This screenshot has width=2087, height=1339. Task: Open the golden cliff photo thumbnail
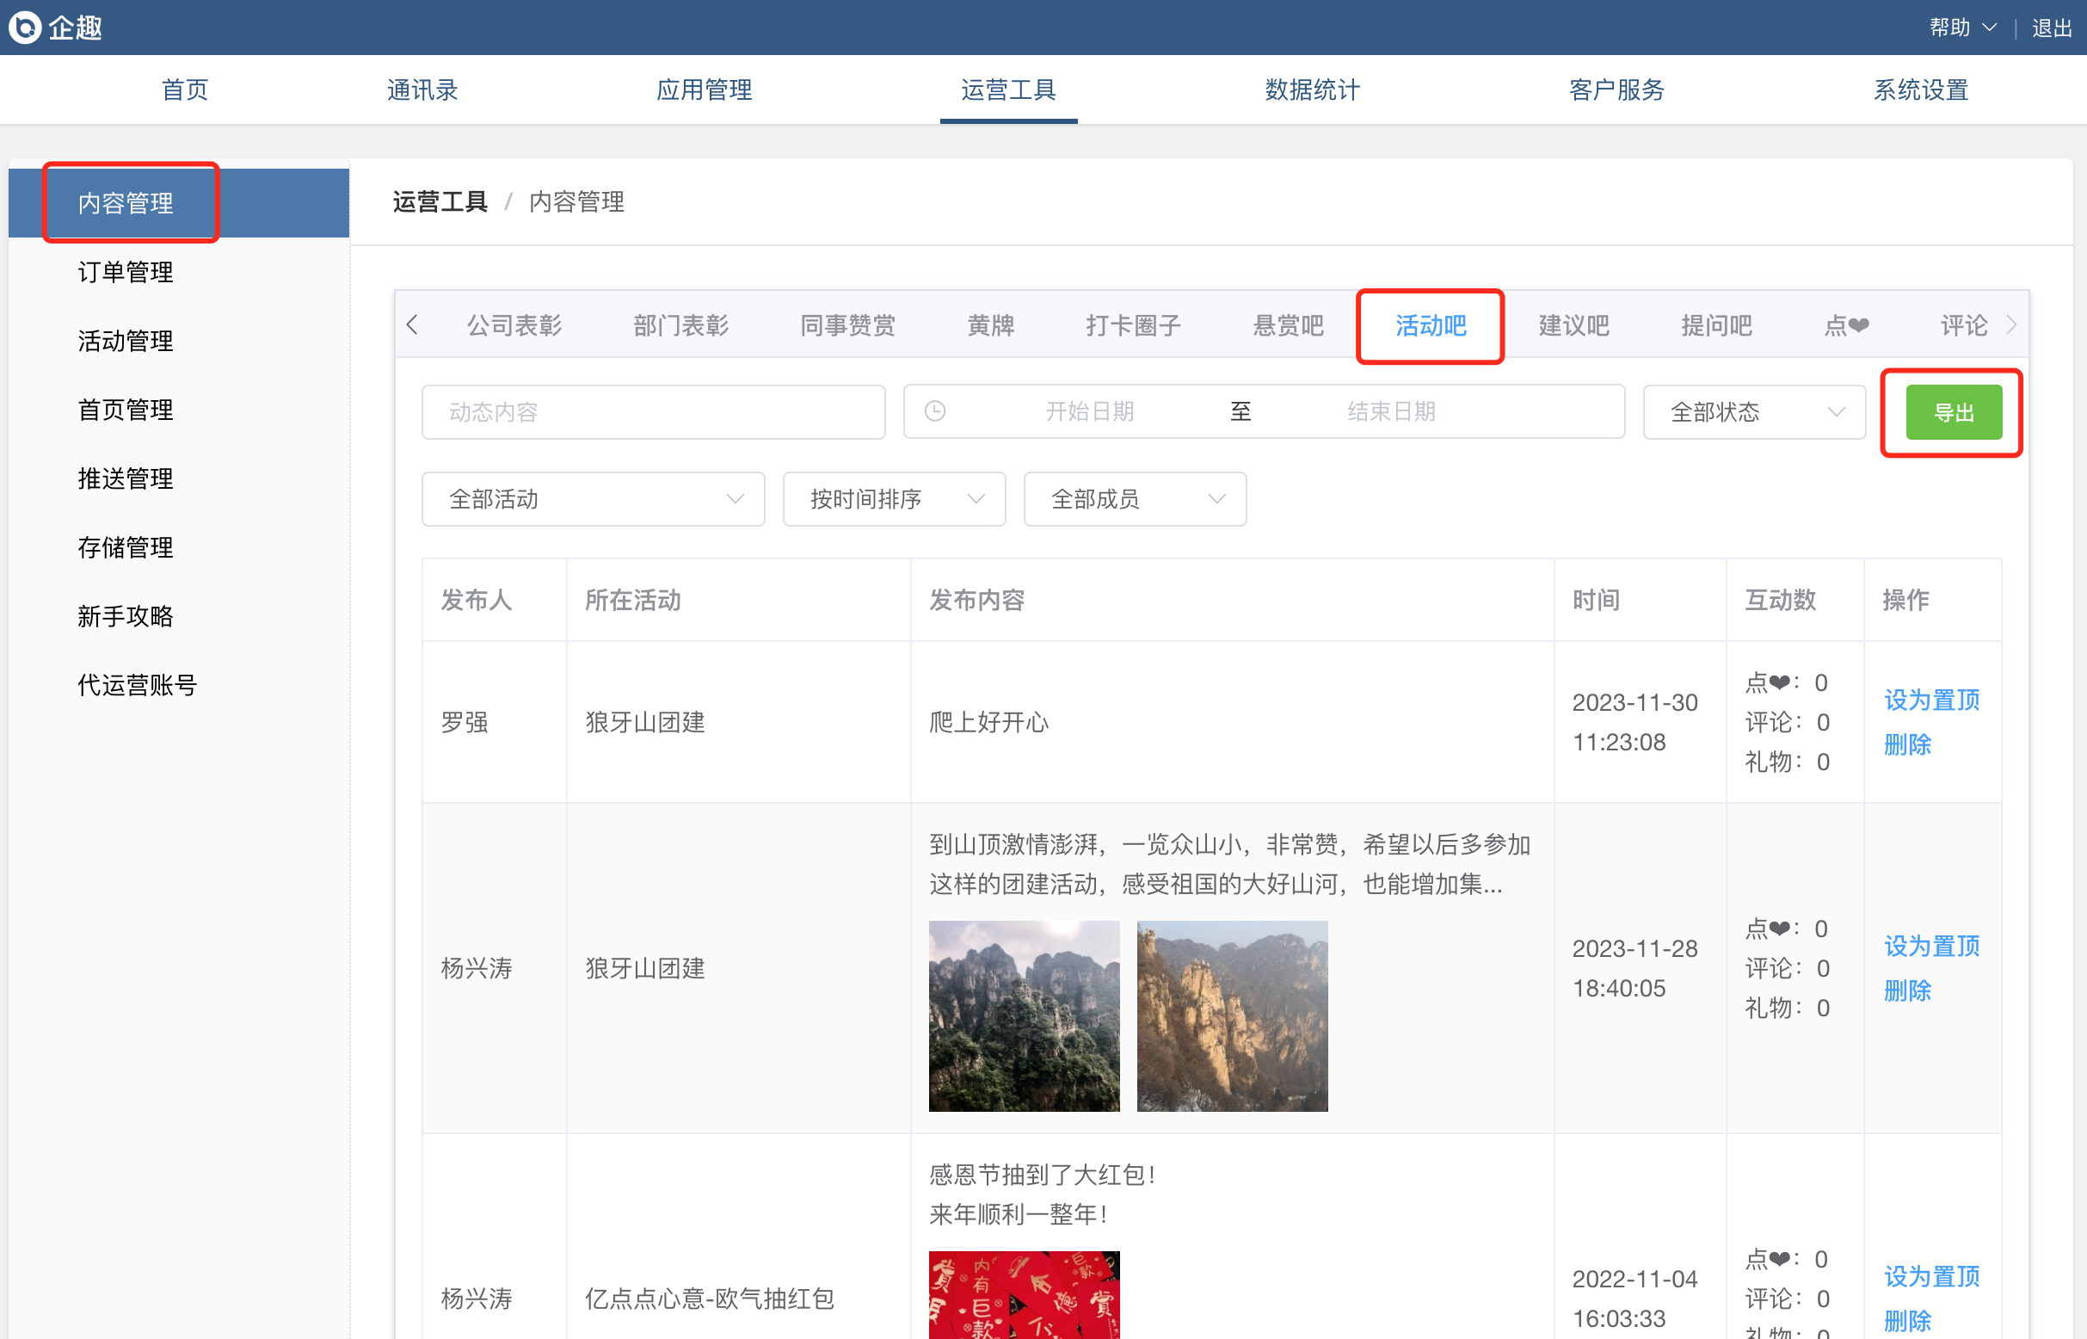coord(1231,1015)
